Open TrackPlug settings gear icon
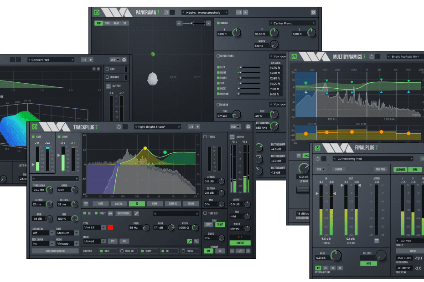 click(248, 127)
